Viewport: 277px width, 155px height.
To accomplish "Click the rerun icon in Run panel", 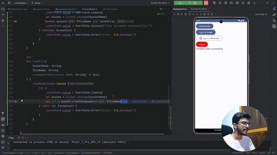I will coord(19,138).
